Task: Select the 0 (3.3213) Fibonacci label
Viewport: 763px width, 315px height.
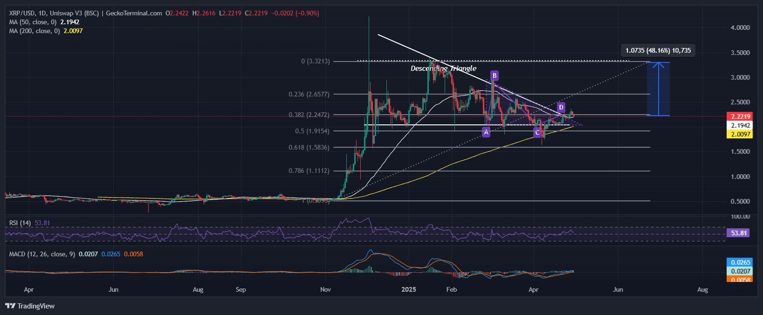Action: click(316, 61)
